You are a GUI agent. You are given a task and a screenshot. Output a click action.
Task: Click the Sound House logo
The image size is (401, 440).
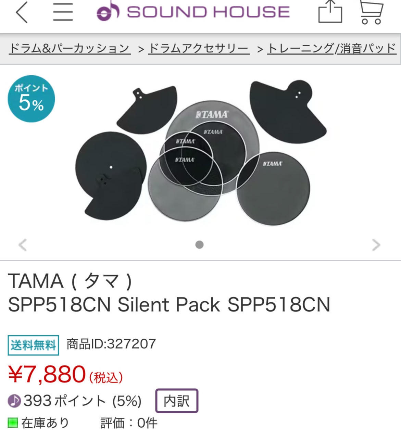click(193, 12)
